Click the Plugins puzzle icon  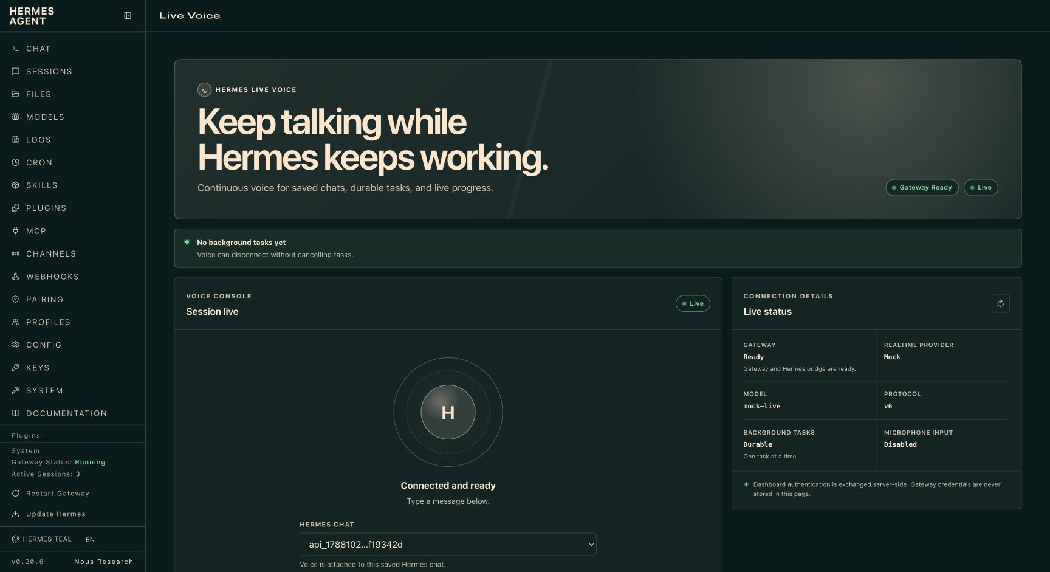(15, 208)
